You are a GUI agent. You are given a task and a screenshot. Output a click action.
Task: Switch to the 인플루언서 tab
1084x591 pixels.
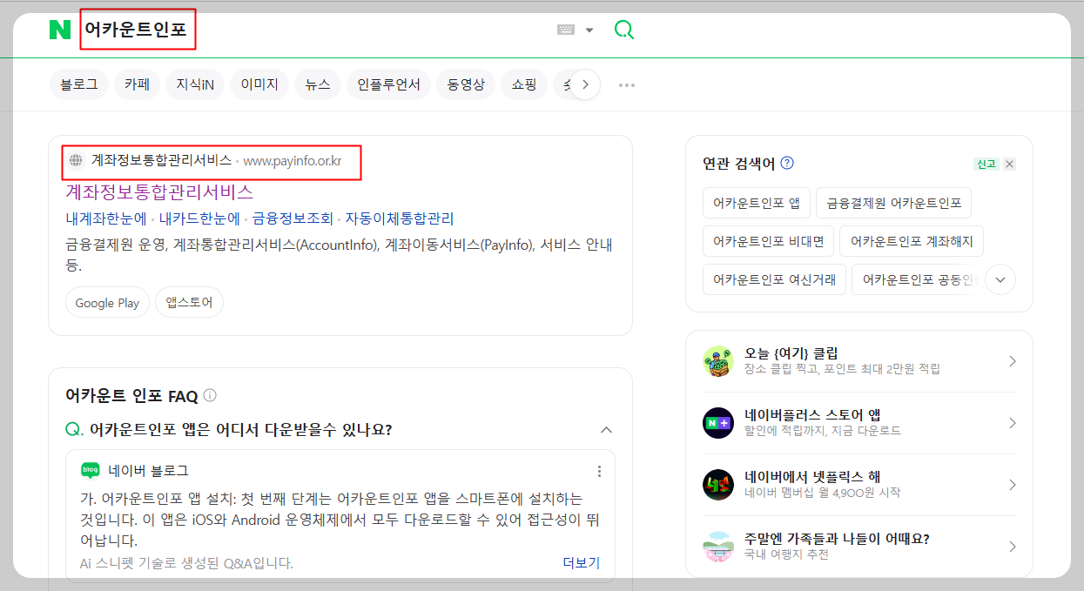(x=388, y=84)
